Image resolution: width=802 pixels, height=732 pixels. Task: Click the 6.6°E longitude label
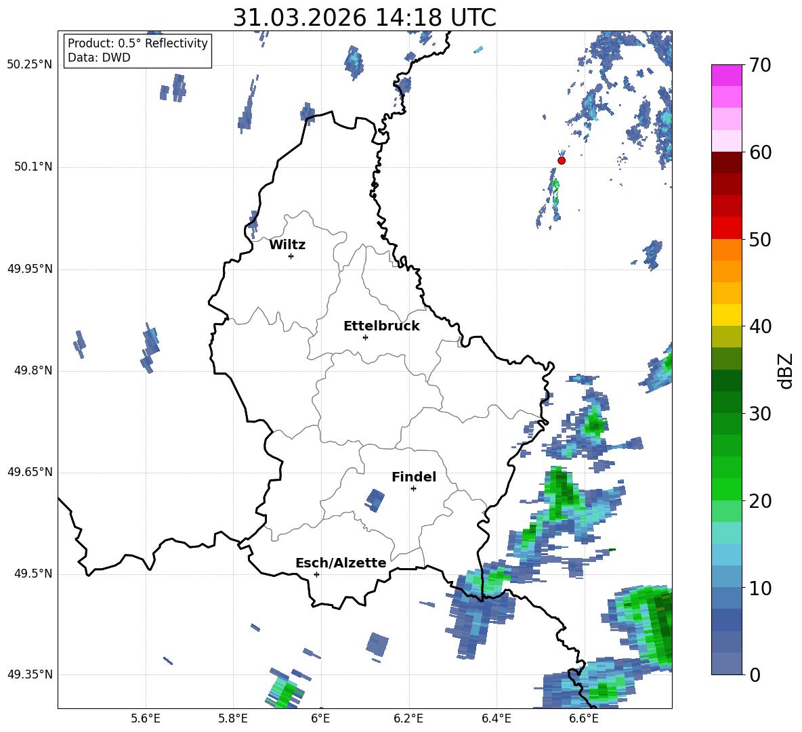tap(584, 718)
